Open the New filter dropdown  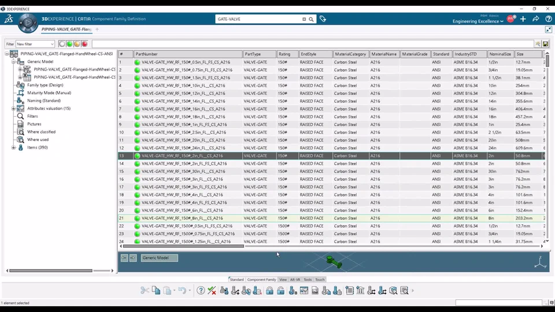point(35,44)
